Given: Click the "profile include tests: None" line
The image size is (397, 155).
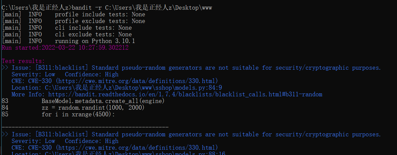Looking at the screenshot, I should point(100,15).
